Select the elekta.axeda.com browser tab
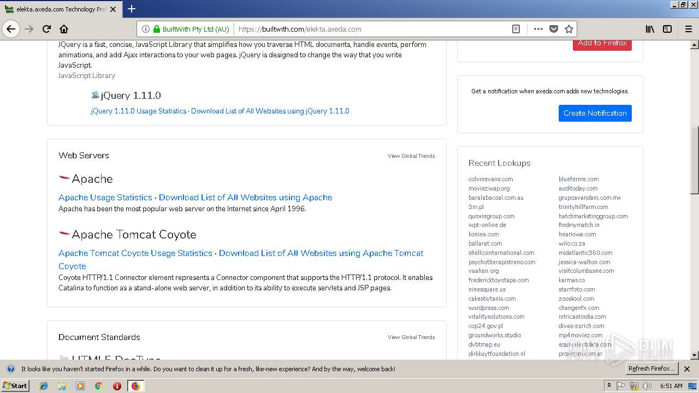The image size is (699, 393). coord(61,9)
